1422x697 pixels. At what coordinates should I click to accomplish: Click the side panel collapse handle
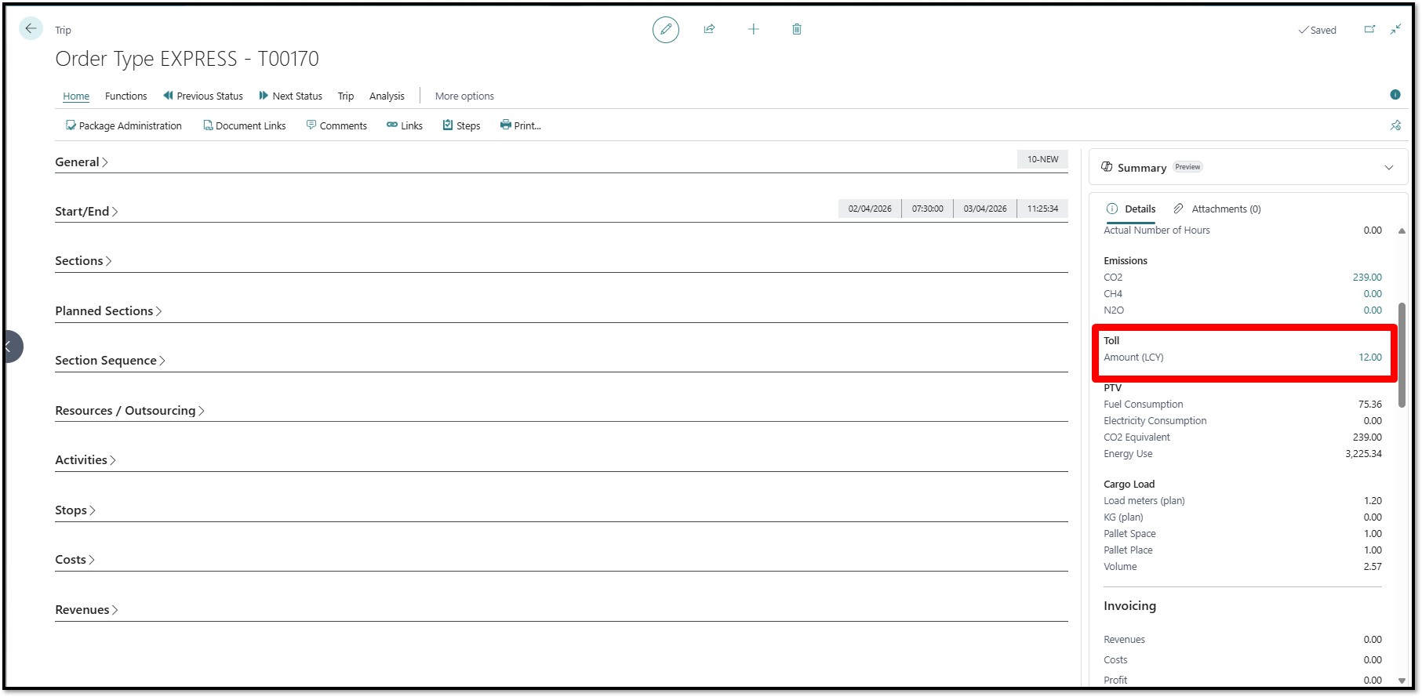[12, 347]
